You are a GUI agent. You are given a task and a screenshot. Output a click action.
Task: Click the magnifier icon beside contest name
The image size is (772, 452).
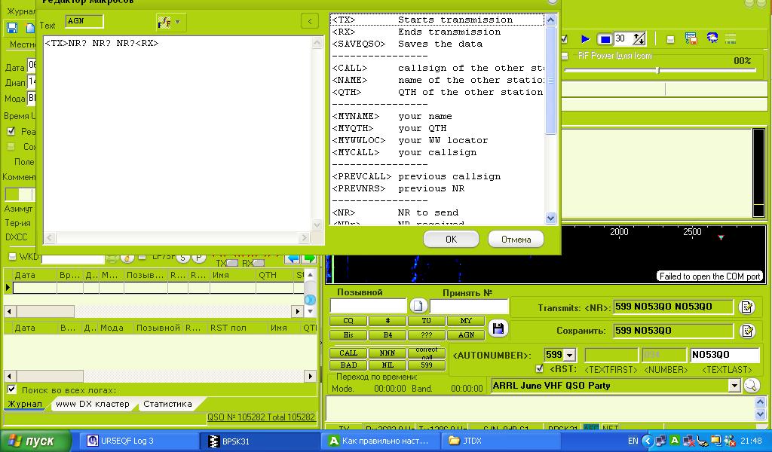(x=751, y=386)
